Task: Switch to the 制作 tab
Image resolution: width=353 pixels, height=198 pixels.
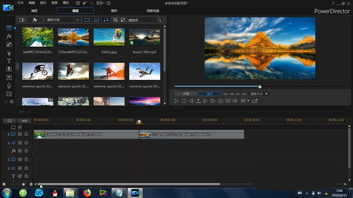Action: tap(114, 11)
